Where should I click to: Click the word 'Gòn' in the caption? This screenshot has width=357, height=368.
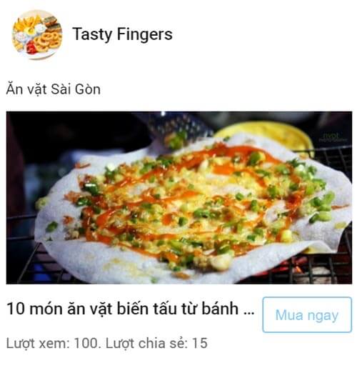(x=88, y=89)
